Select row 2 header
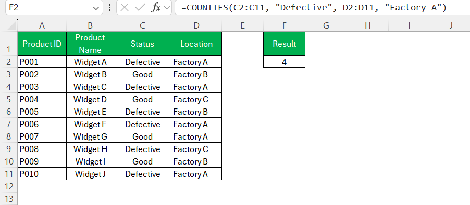Image resolution: width=470 pixels, height=205 pixels. click(9, 62)
